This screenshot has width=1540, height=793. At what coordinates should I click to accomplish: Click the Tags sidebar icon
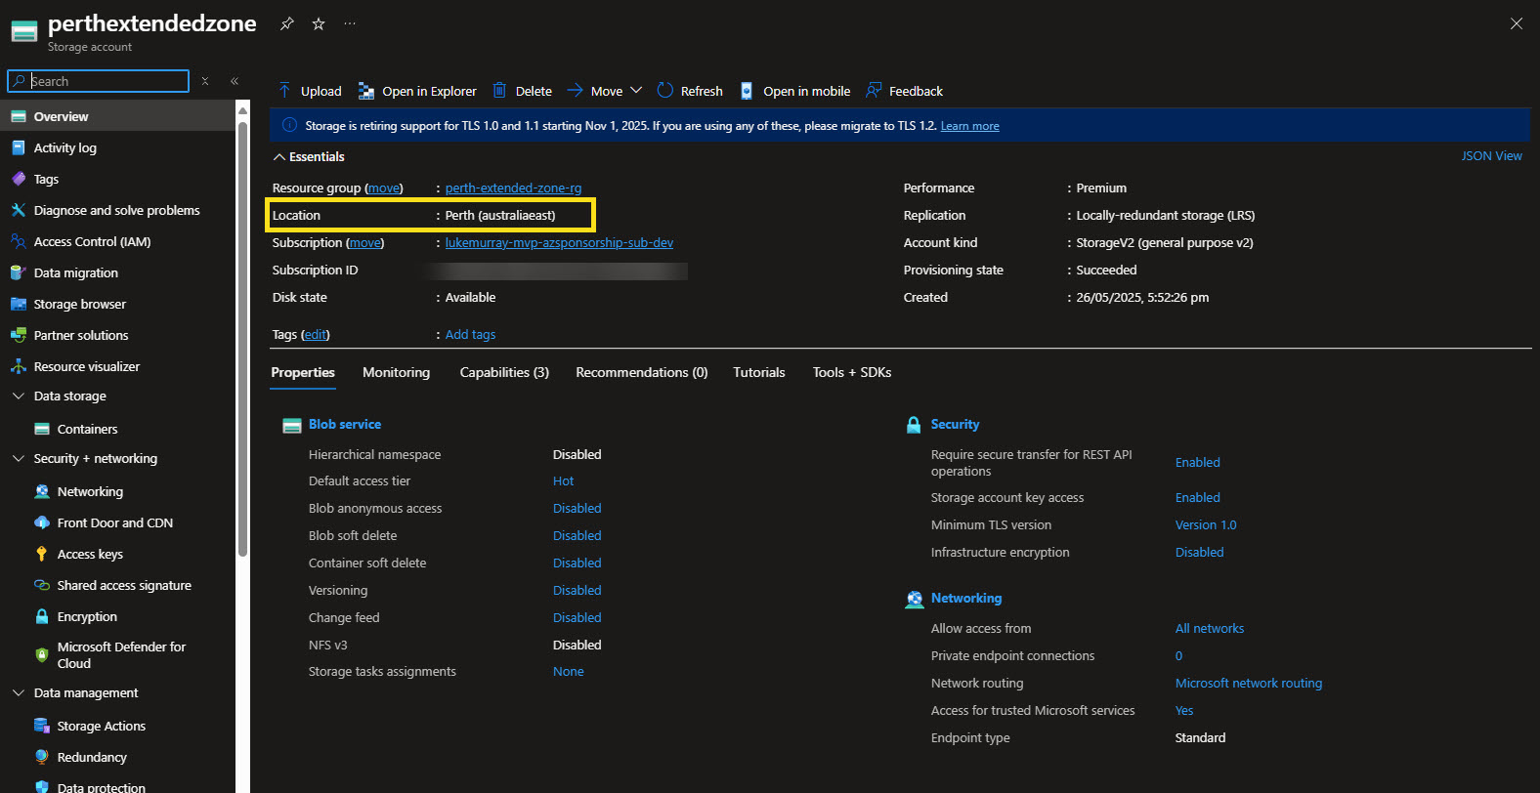click(18, 179)
